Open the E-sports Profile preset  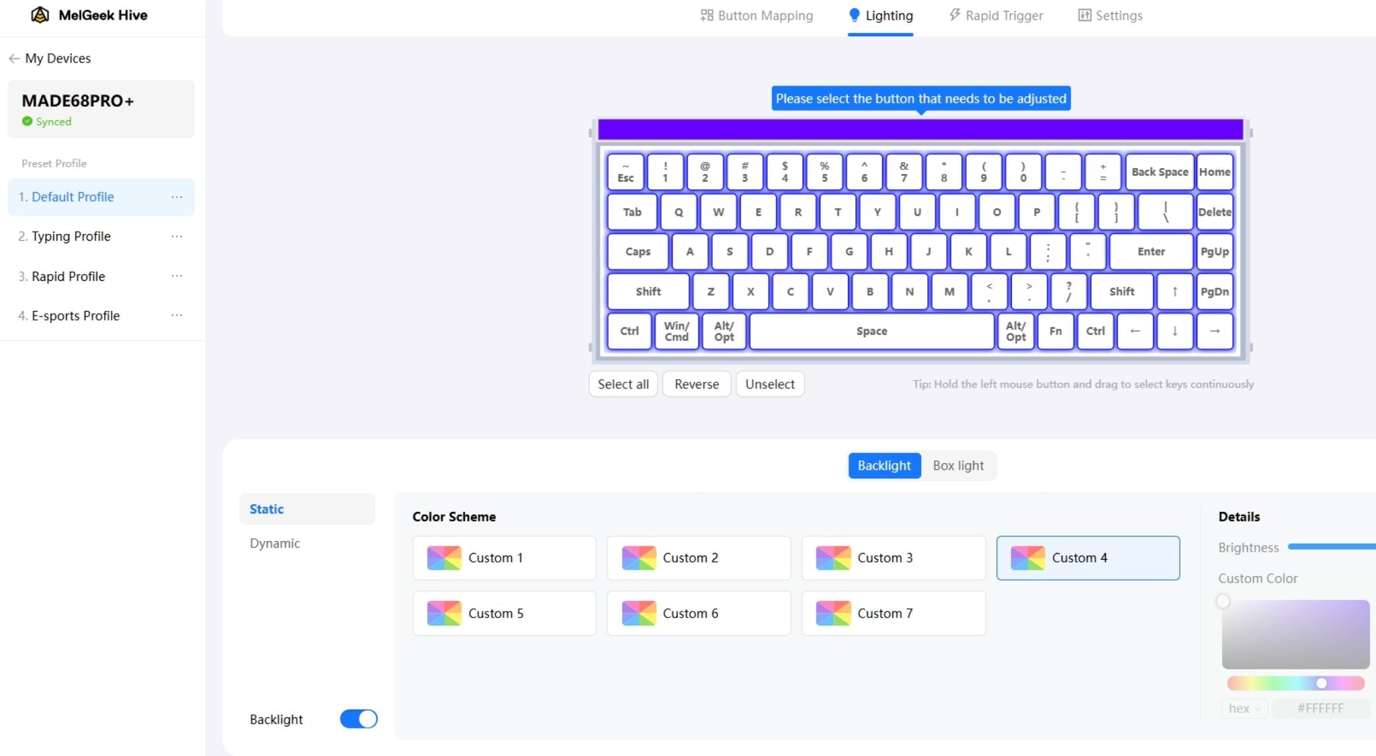pos(101,316)
